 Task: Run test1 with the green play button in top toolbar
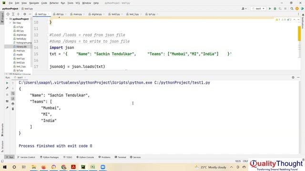point(270,9)
